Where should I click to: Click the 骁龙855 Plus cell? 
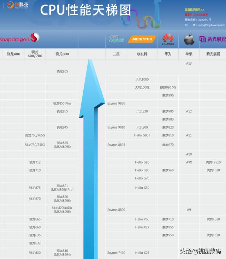coord(62,104)
